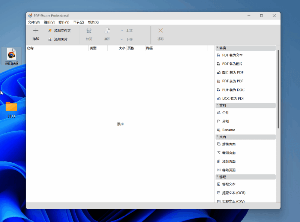Image resolution: width=300 pixels, height=222 pixels.
Task: Click the 移除 (Remove) X toolbar button
Action: (161, 34)
